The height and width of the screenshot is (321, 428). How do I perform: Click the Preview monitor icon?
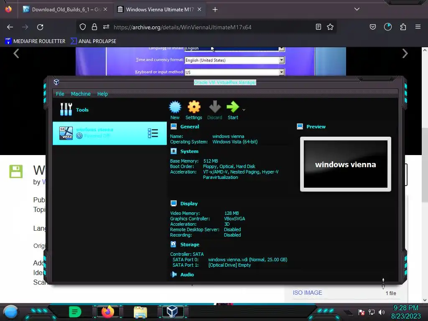300,126
